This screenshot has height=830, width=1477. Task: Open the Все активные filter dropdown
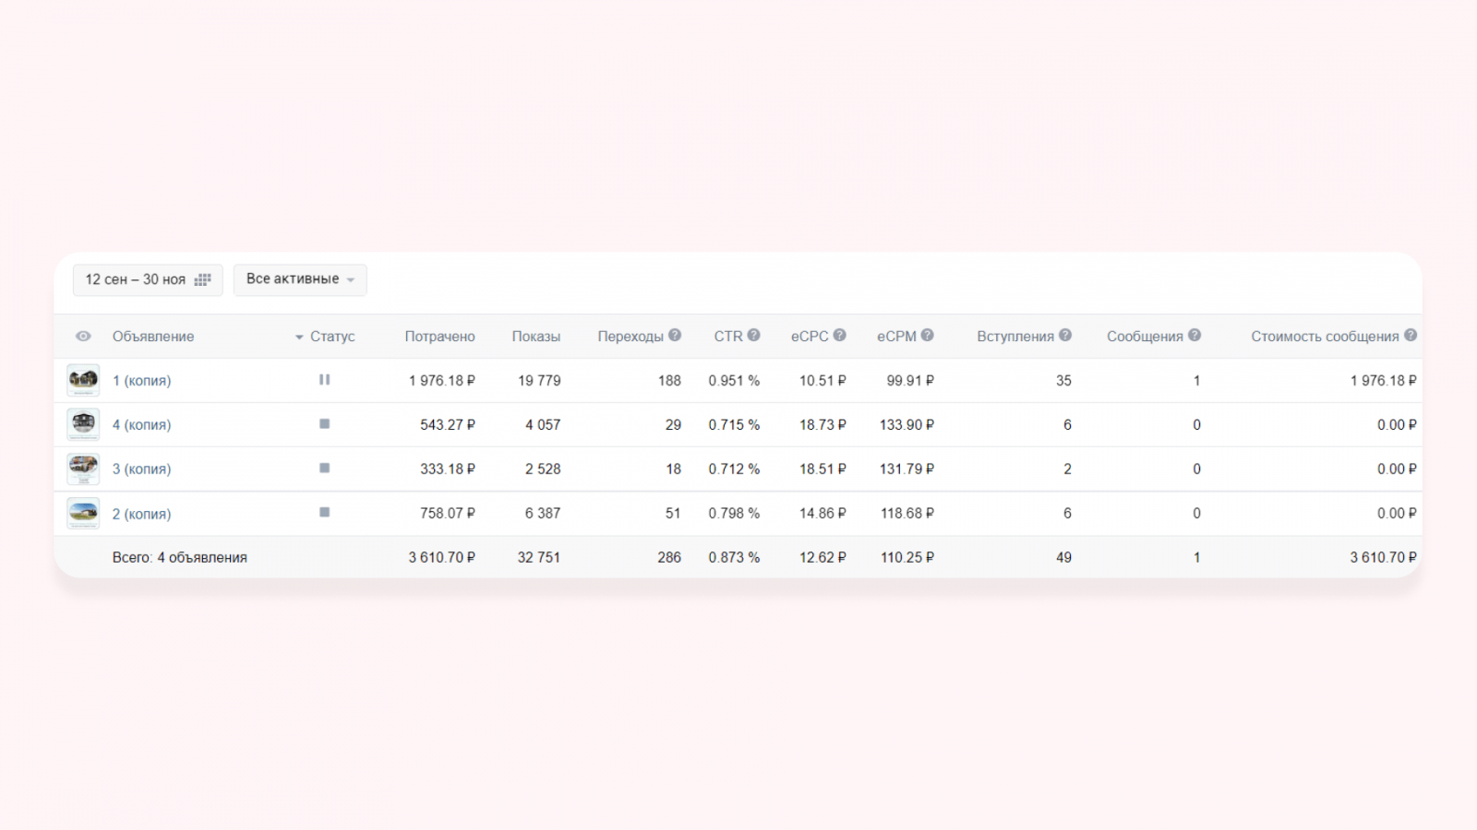(300, 279)
